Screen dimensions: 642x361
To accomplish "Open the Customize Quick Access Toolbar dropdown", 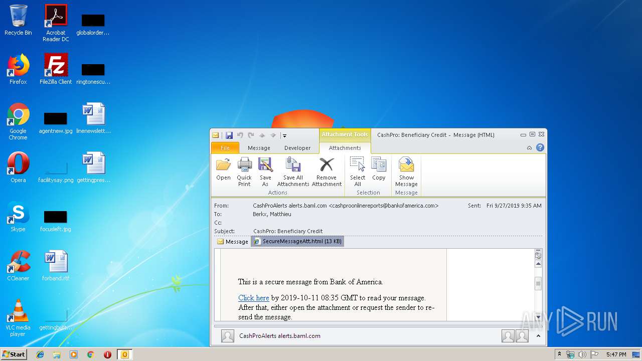I will click(x=284, y=135).
